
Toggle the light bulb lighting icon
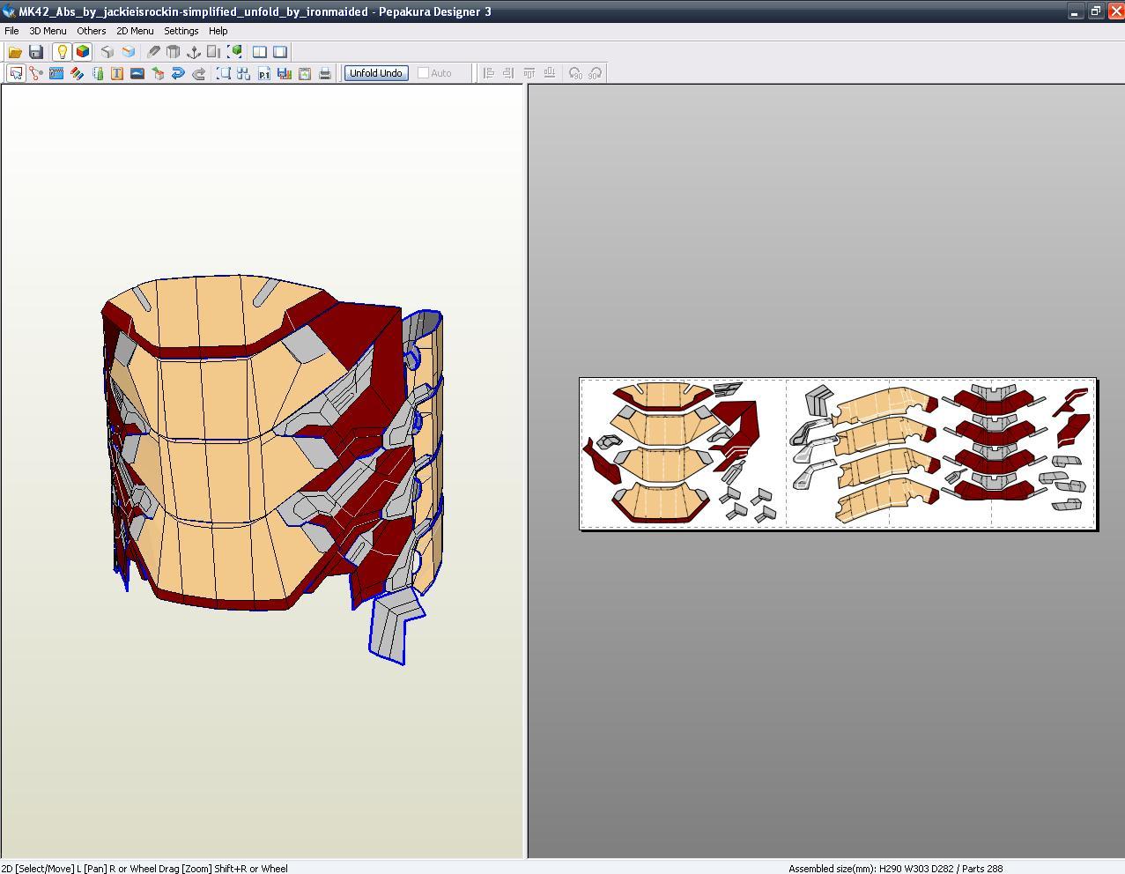pos(62,52)
